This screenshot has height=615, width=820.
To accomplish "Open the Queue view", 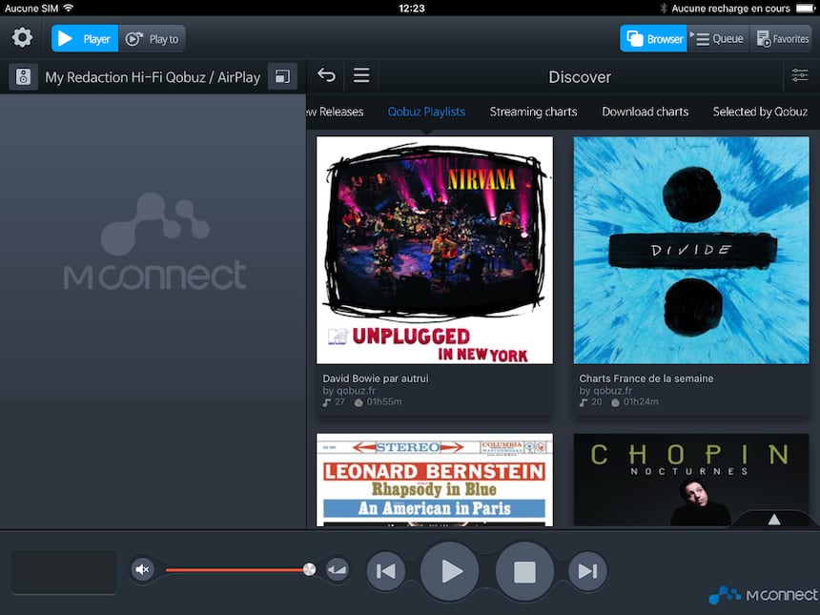I will pos(718,39).
